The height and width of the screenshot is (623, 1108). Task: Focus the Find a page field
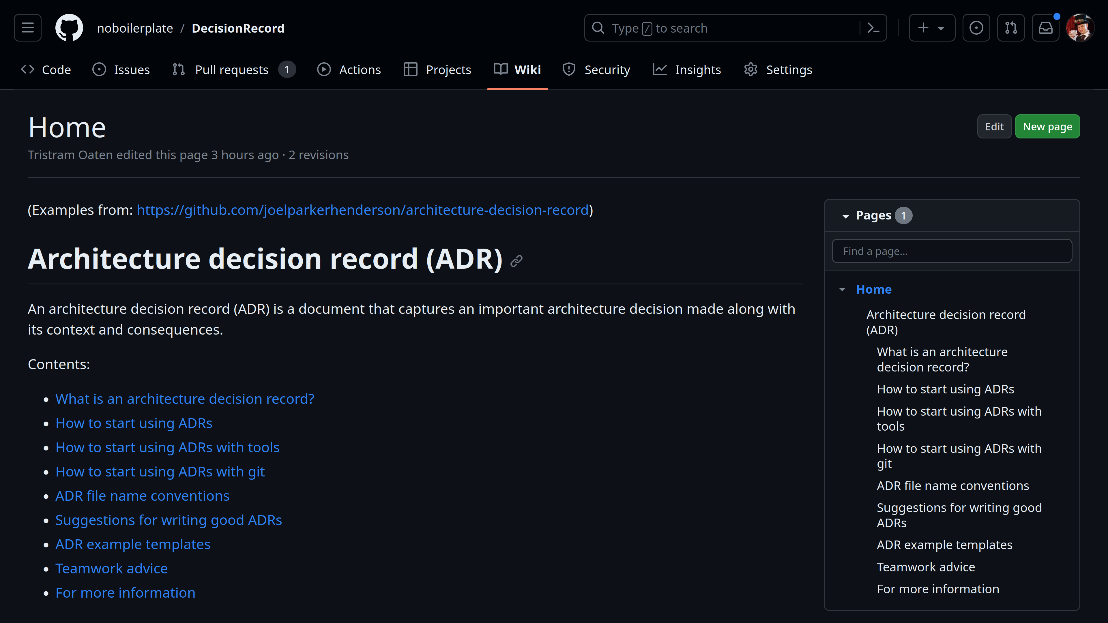952,251
